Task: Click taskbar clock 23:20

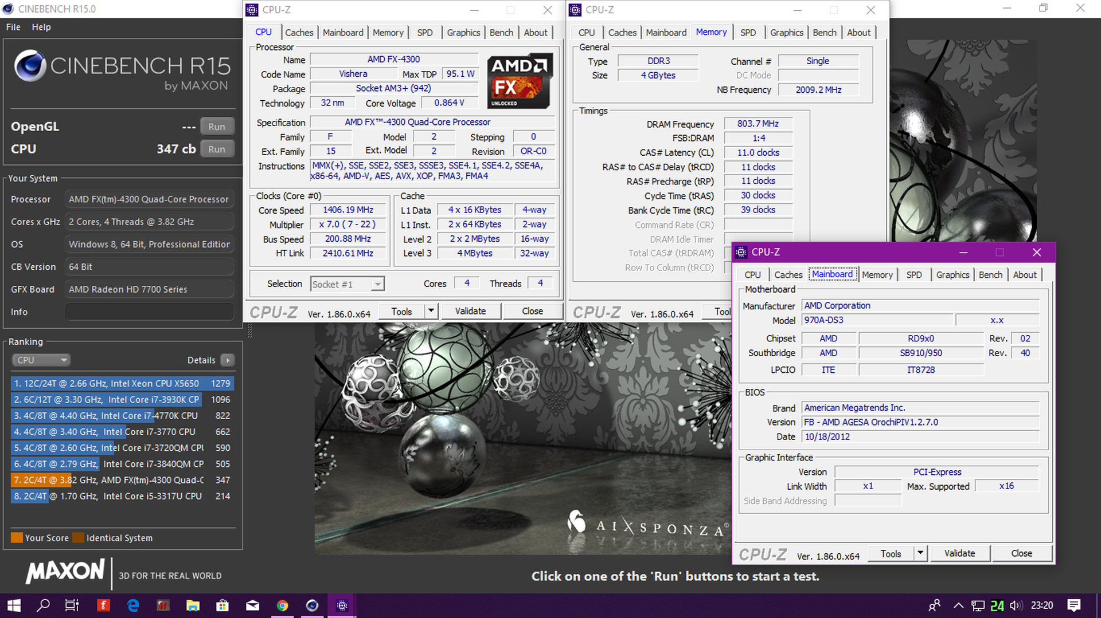Action: (1042, 605)
